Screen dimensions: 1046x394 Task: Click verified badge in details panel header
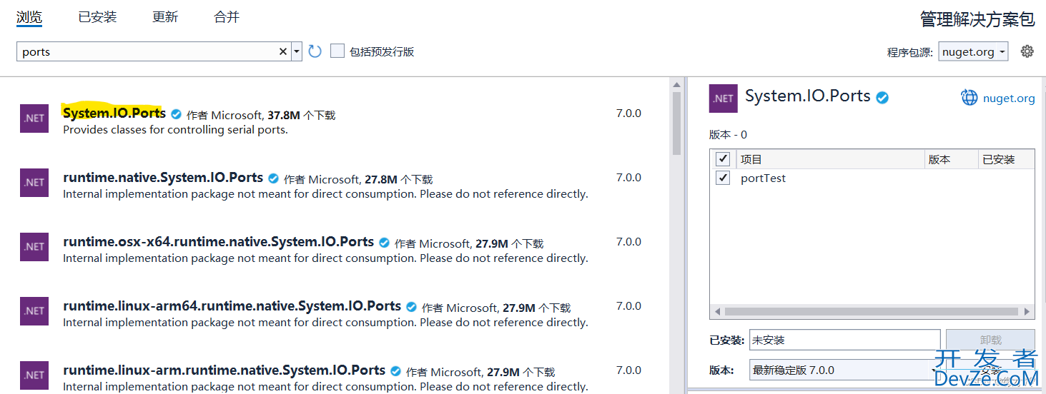883,97
